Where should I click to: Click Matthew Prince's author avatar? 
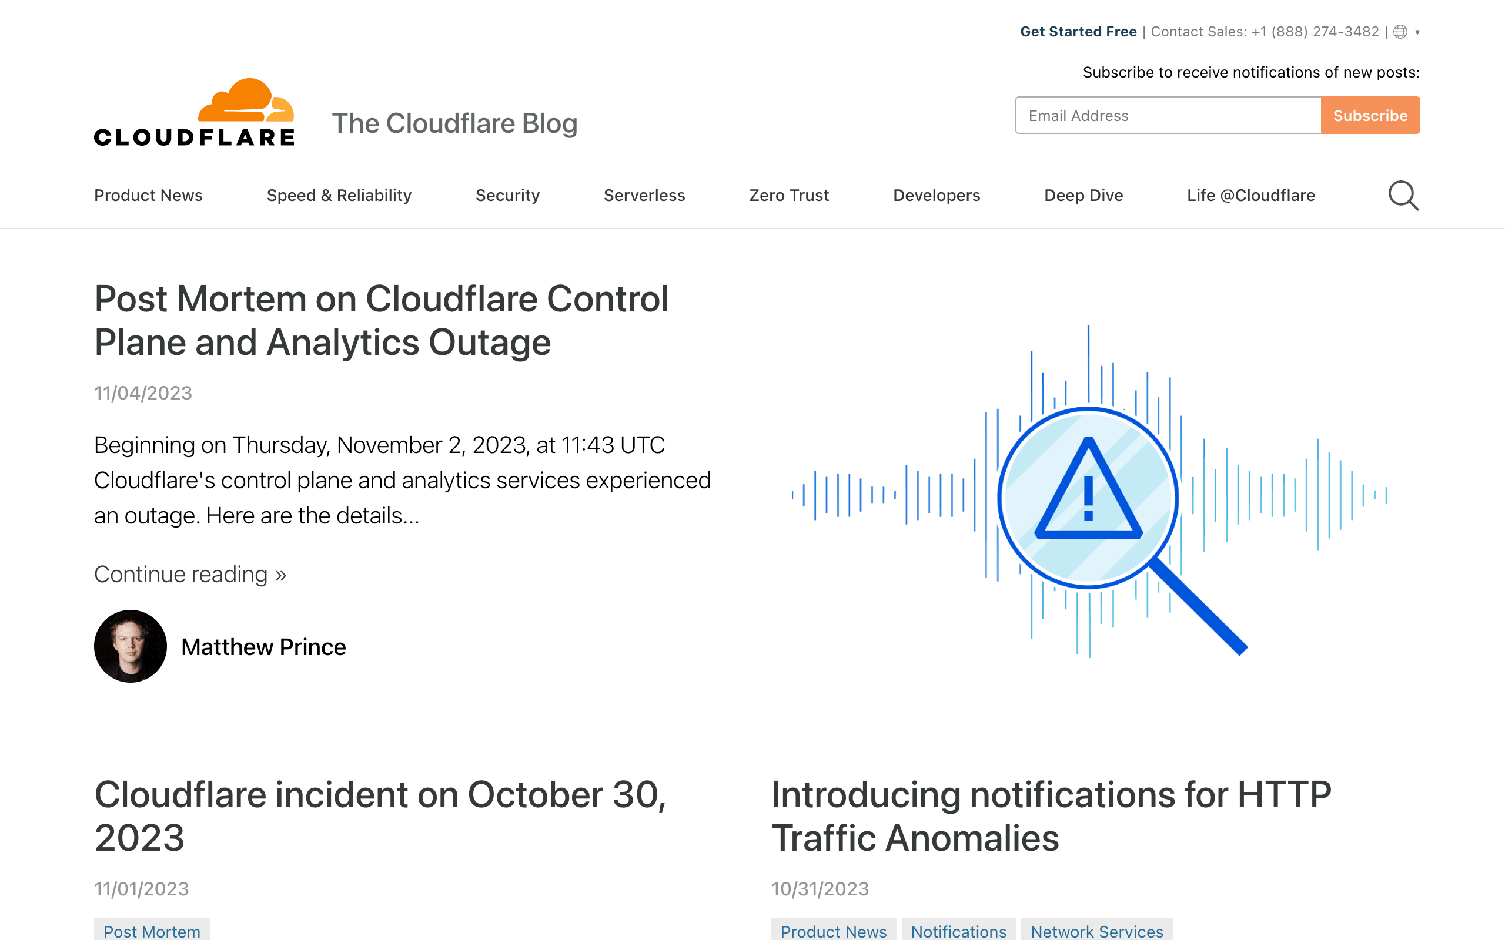point(130,646)
